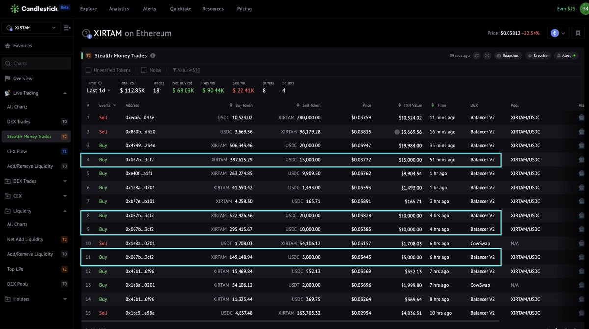The image size is (589, 329).
Task: Open the Explore menu
Action: (x=88, y=9)
